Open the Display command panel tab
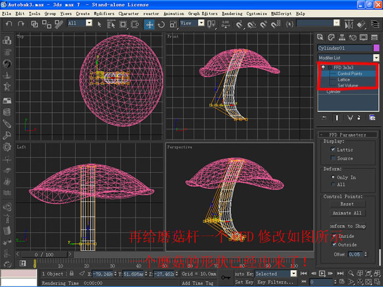The height and width of the screenshot is (287, 383). (x=363, y=37)
